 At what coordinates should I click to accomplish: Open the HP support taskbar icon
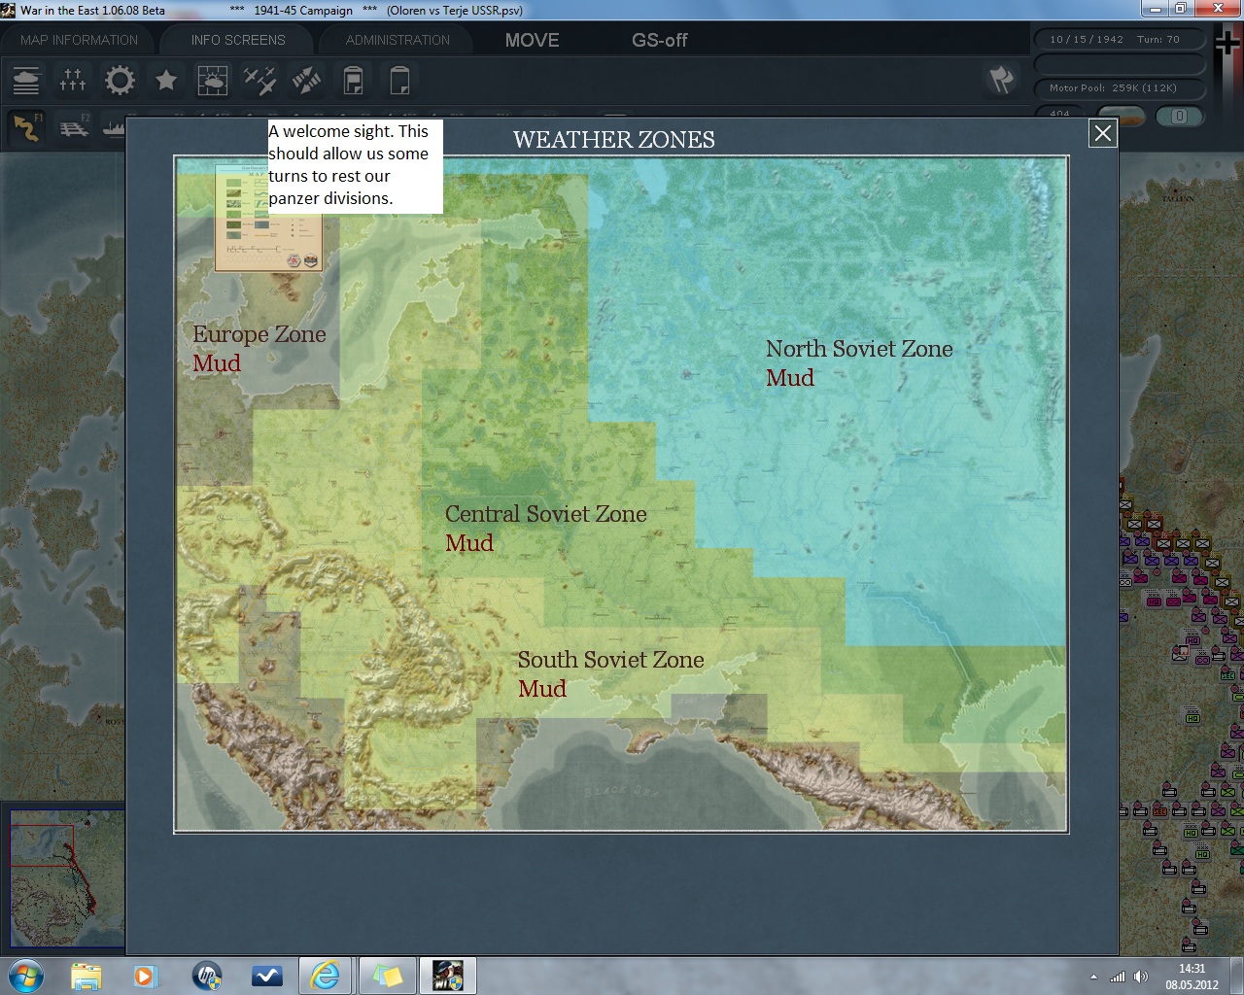207,975
